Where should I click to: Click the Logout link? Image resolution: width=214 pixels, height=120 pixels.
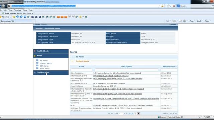(173, 24)
